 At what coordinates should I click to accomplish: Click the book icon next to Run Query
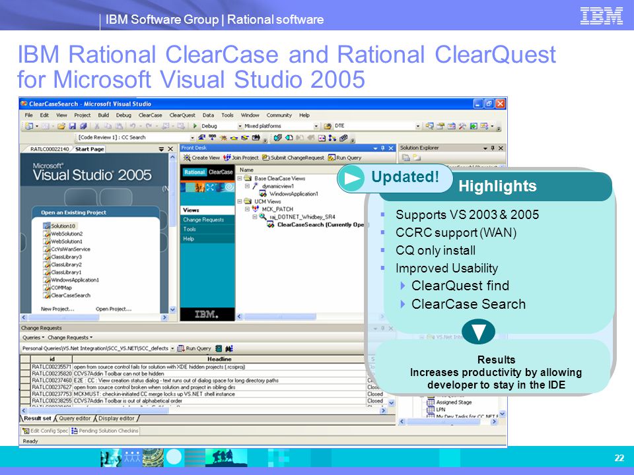219,348
